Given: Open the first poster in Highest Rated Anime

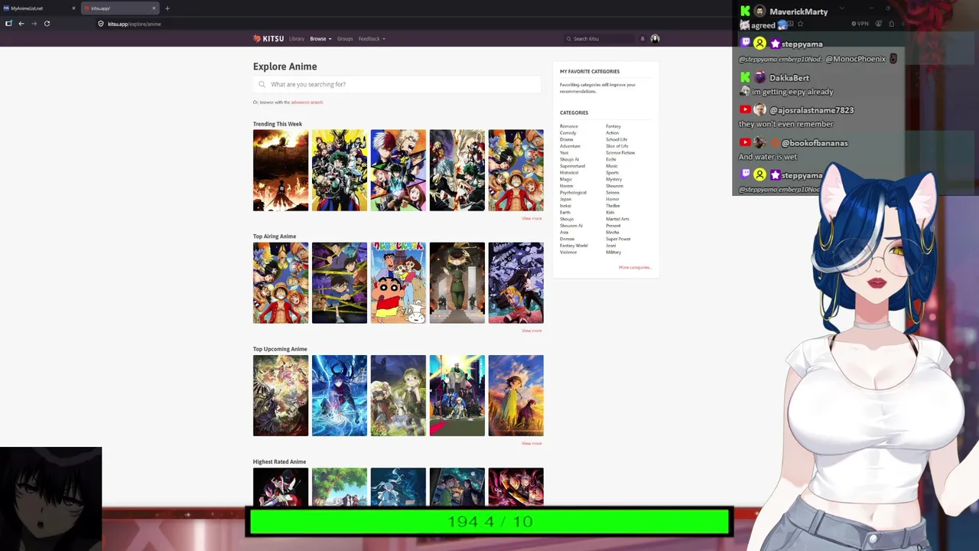Looking at the screenshot, I should [x=281, y=487].
